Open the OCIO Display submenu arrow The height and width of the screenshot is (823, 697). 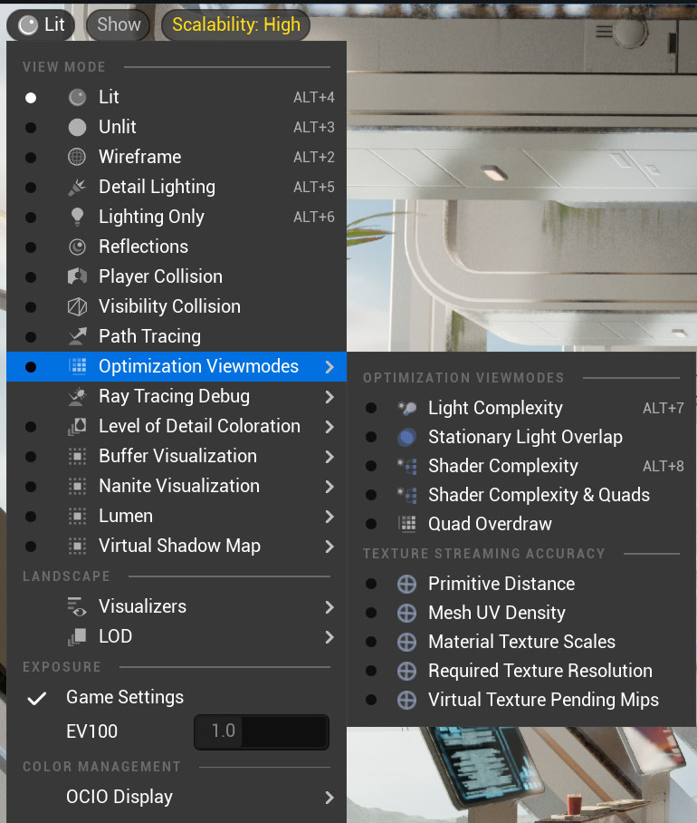click(x=329, y=798)
